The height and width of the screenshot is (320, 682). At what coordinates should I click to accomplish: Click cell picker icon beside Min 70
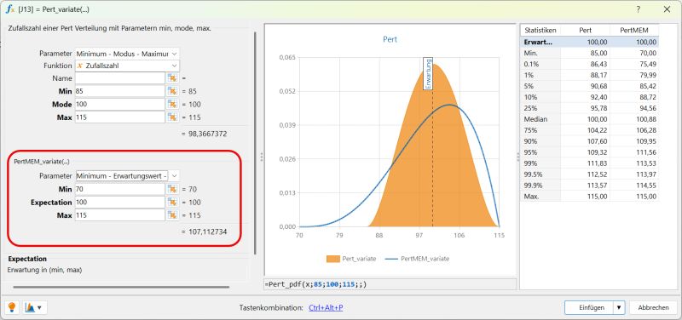pos(172,189)
